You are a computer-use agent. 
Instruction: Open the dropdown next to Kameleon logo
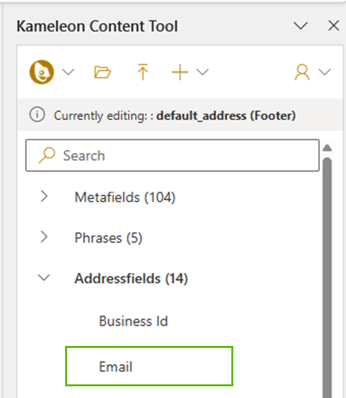(68, 72)
